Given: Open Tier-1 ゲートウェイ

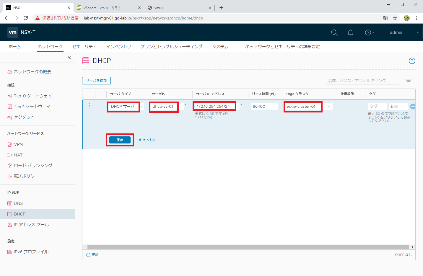Looking at the screenshot, I should (x=32, y=107).
